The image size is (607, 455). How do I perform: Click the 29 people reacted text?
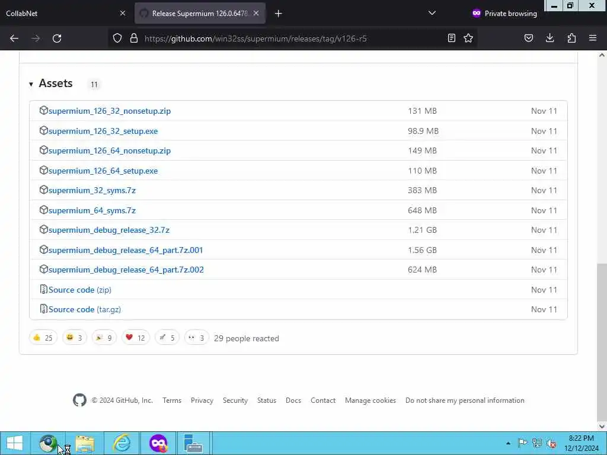click(247, 338)
